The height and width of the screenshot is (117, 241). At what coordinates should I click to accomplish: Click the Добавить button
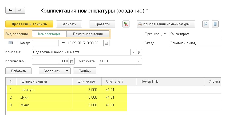tap(18, 71)
